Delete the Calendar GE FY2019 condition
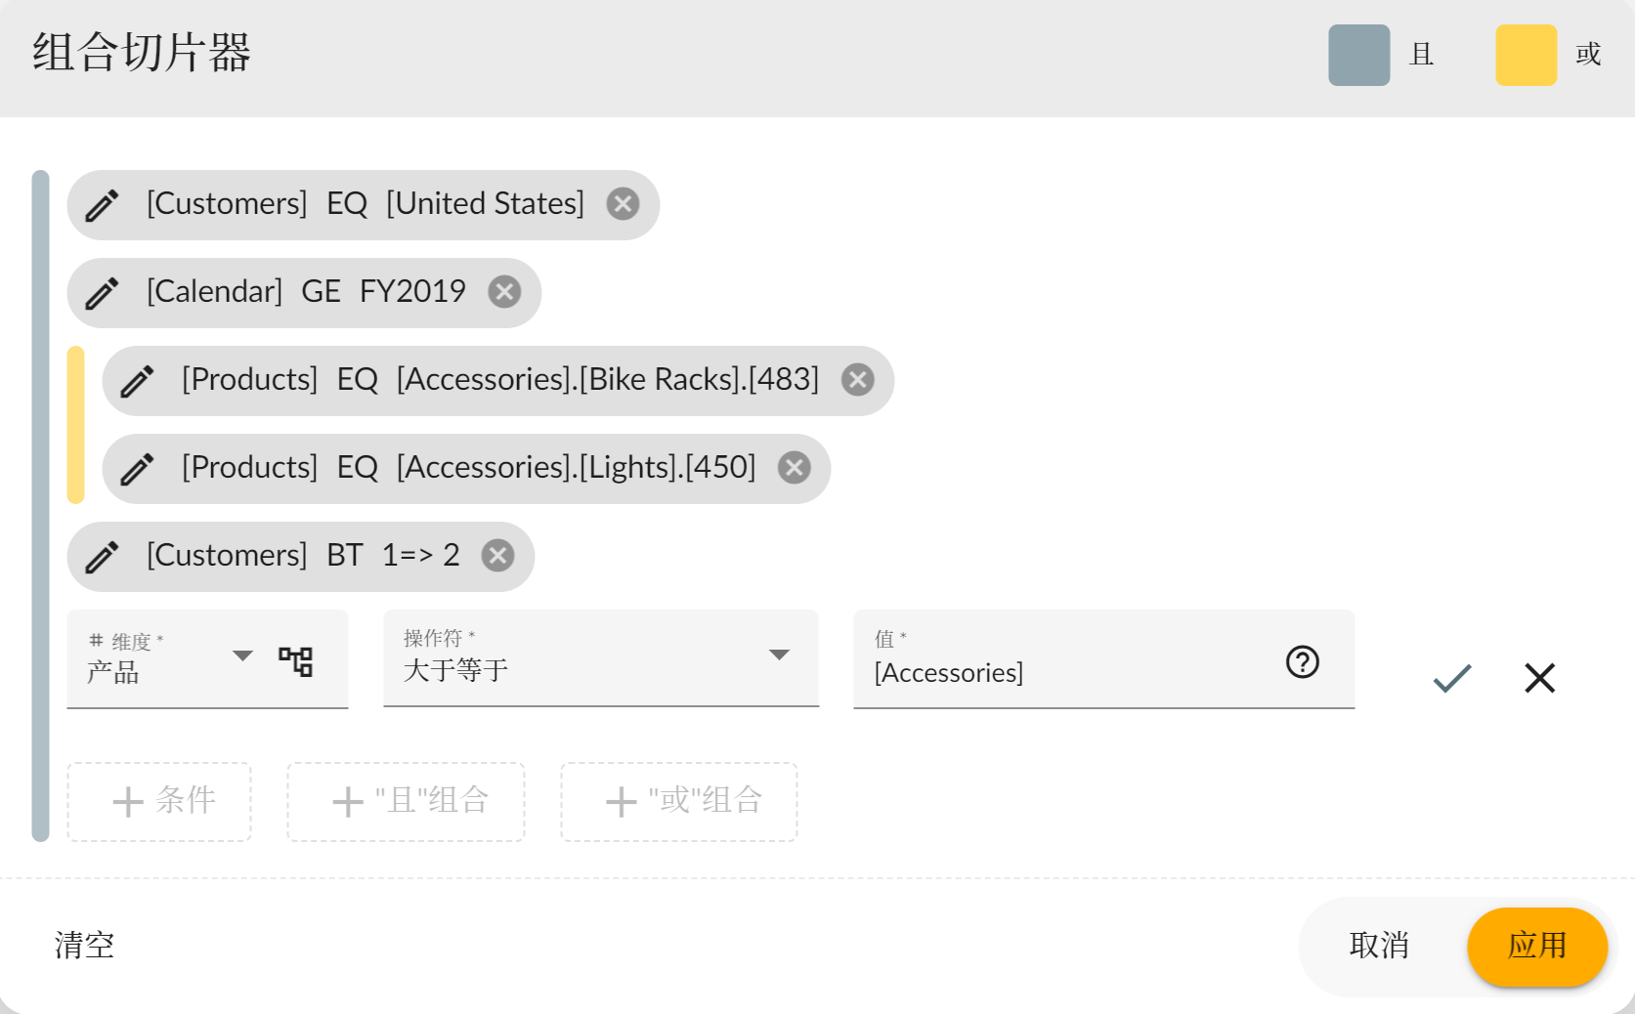 tap(504, 292)
